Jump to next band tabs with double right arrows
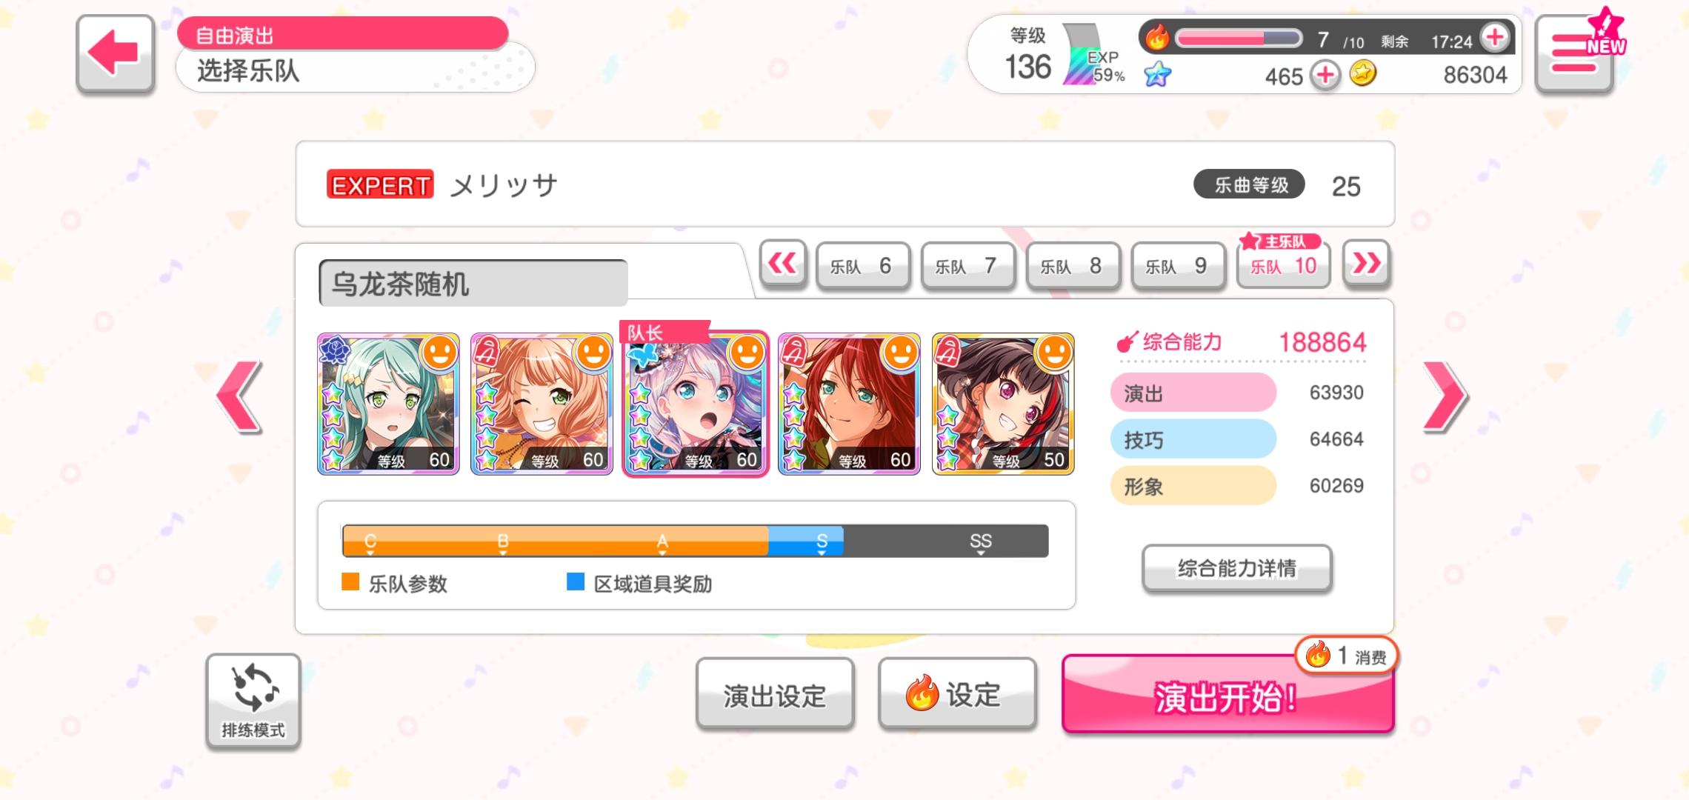The height and width of the screenshot is (800, 1689). click(x=1367, y=264)
